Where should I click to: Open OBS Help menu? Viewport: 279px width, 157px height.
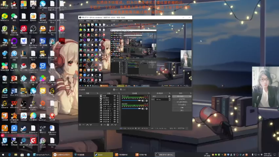[130, 21]
